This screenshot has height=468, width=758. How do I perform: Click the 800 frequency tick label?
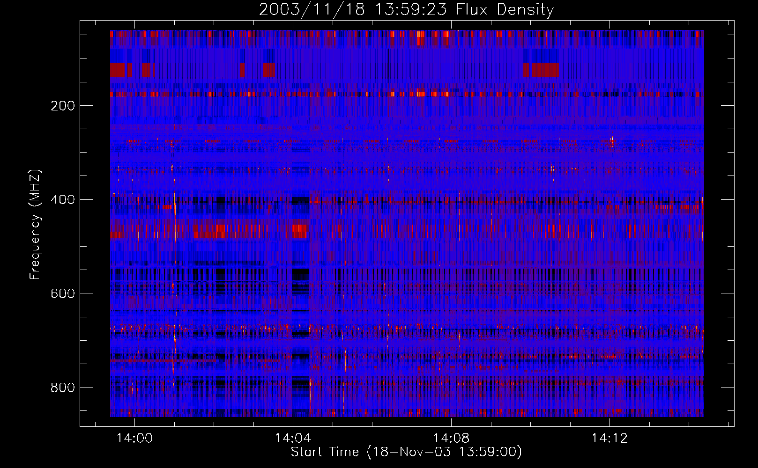point(63,388)
